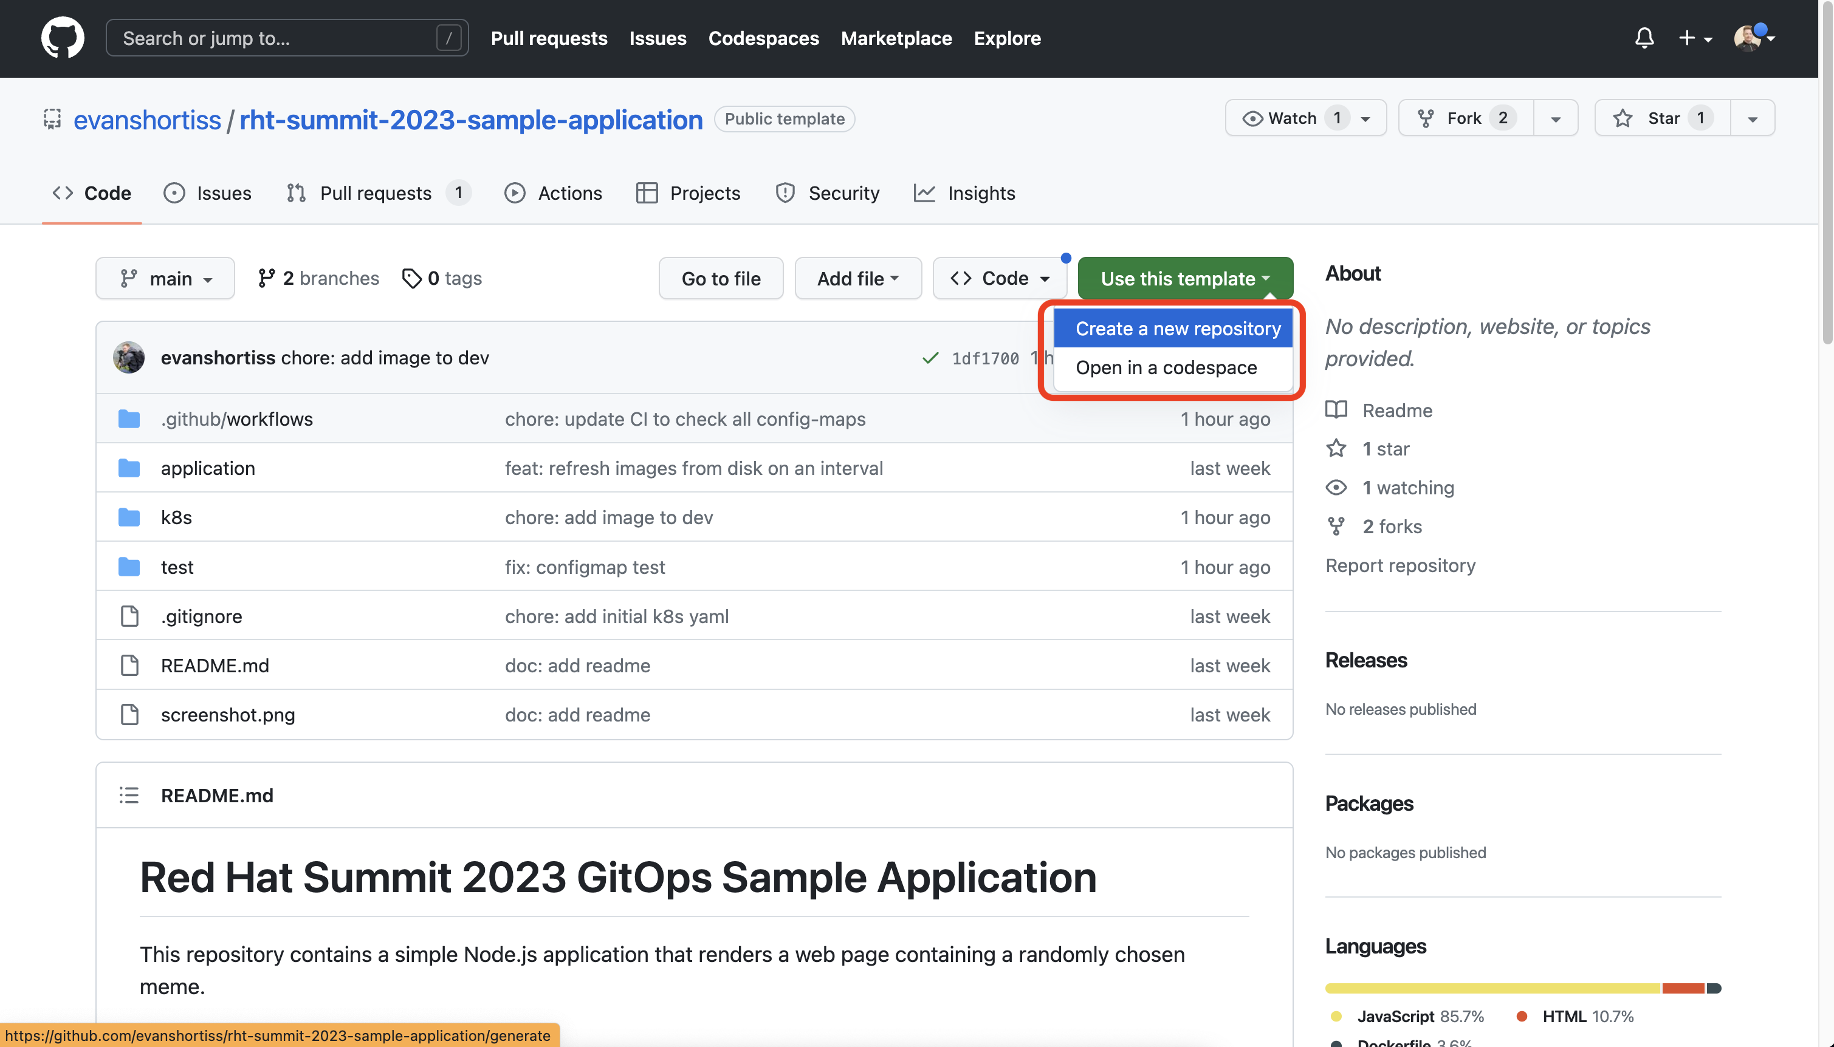Open commit feat: refresh images from disk
1834x1047 pixels.
pos(693,468)
